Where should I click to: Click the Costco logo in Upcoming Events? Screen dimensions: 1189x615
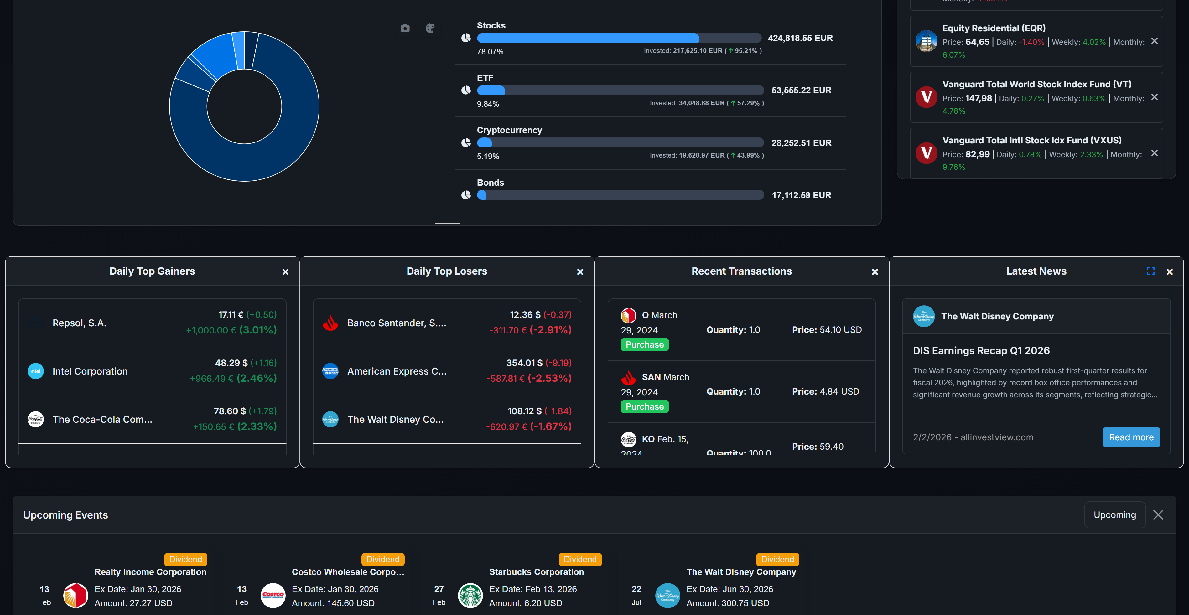coord(273,596)
